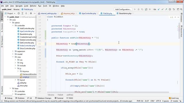184x103 pixels.
Task: Open the Navigate menu
Action: pos(19,6)
